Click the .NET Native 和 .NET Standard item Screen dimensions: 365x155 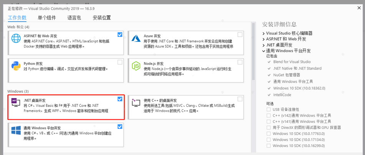pyautogui.click(x=297, y=68)
